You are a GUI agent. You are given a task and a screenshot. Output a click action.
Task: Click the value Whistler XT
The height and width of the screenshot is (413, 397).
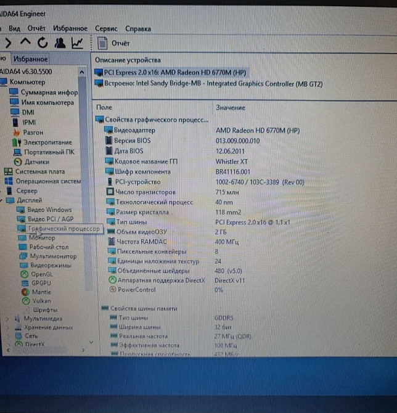(232, 162)
